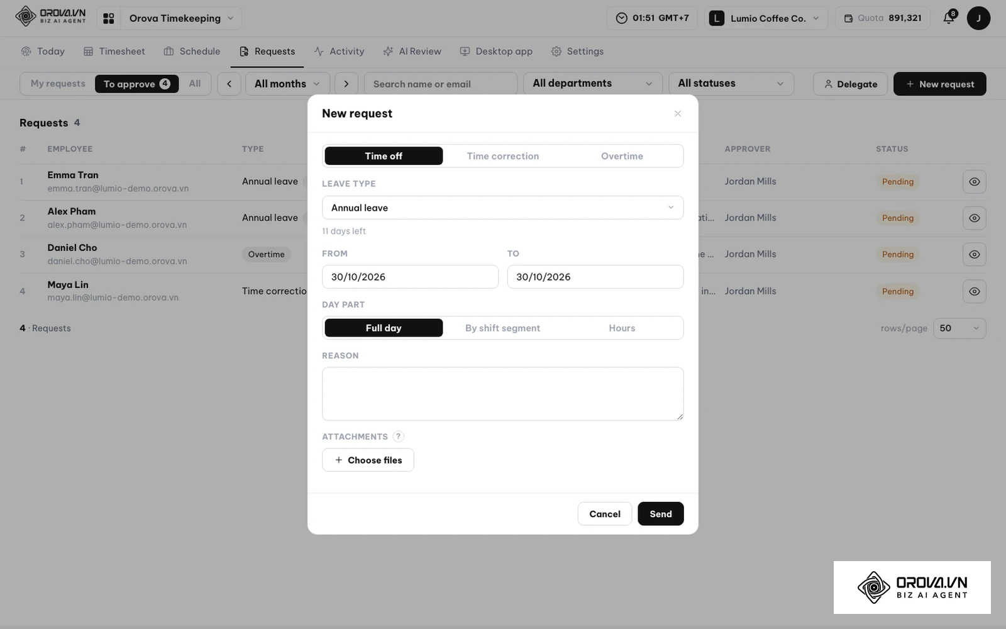Click the Choose files button
The width and height of the screenshot is (1006, 629).
pos(368,460)
